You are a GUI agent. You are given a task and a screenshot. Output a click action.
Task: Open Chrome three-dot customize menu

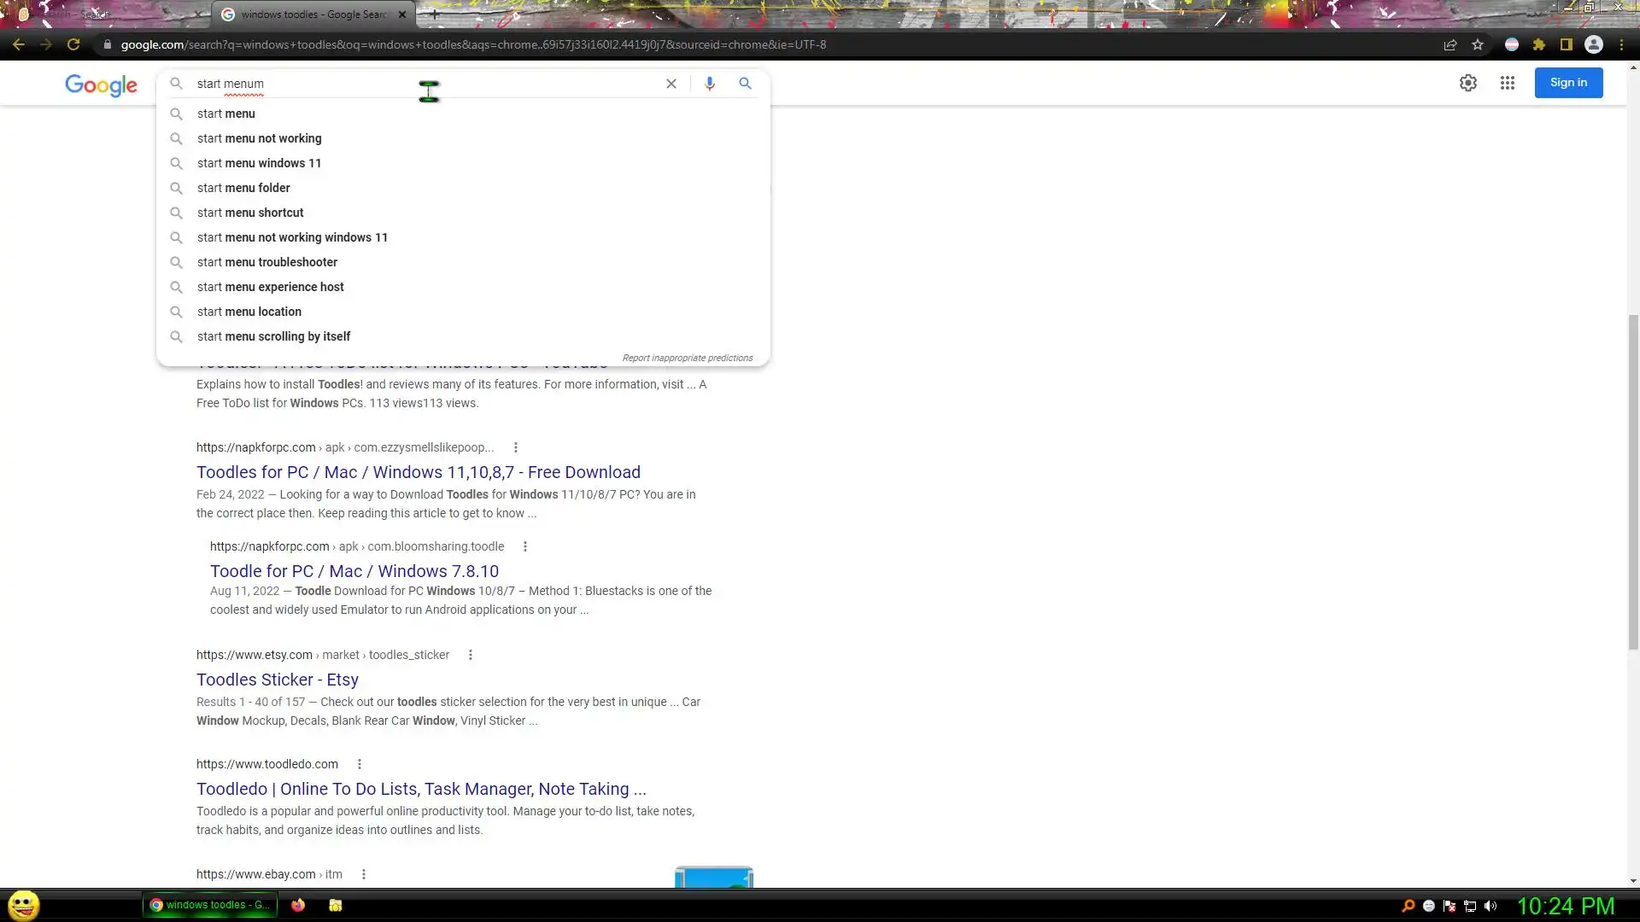(1621, 45)
